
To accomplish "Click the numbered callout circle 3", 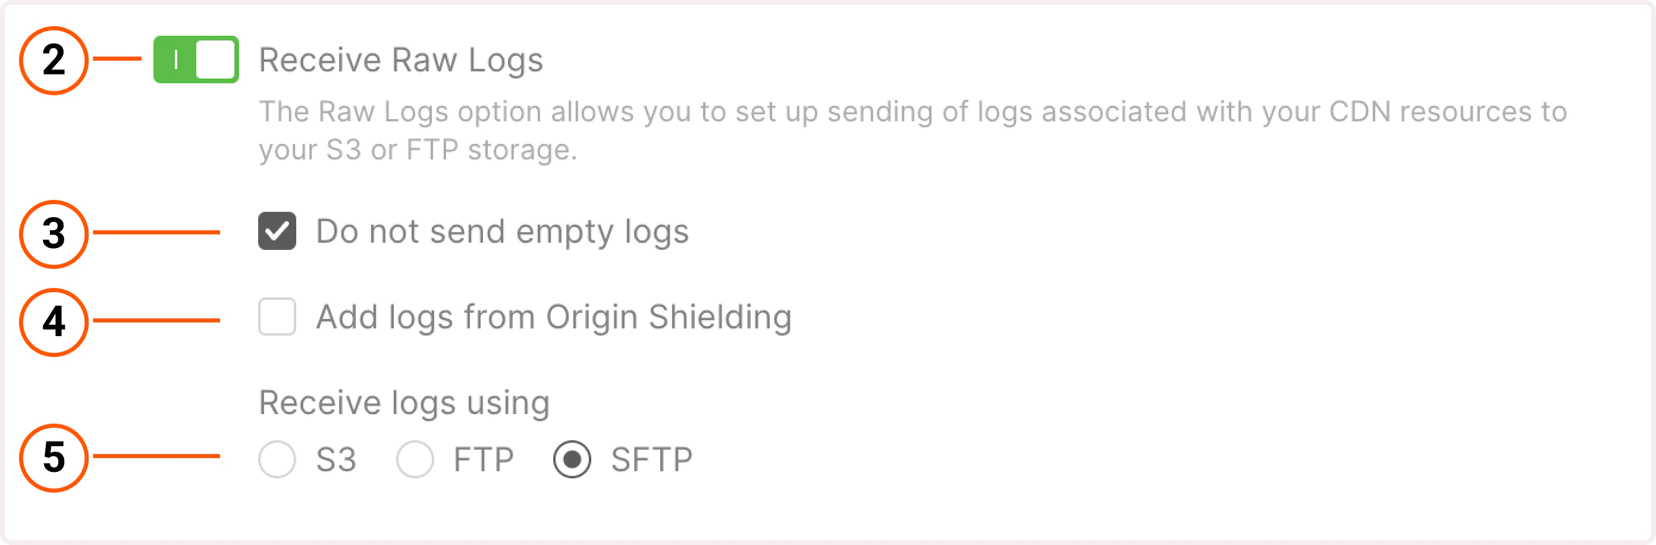I will 55,233.
